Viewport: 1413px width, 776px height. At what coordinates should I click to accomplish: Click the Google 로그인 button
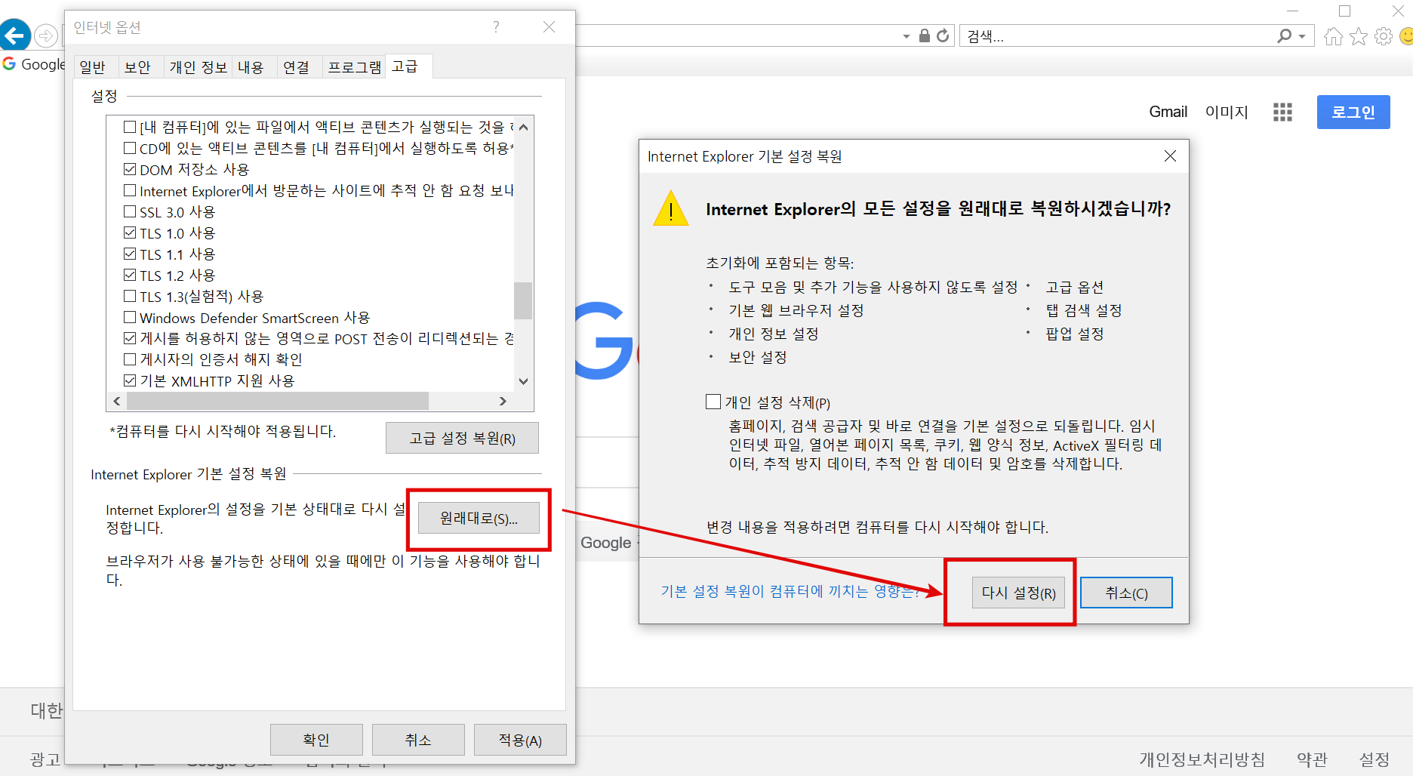(1353, 112)
